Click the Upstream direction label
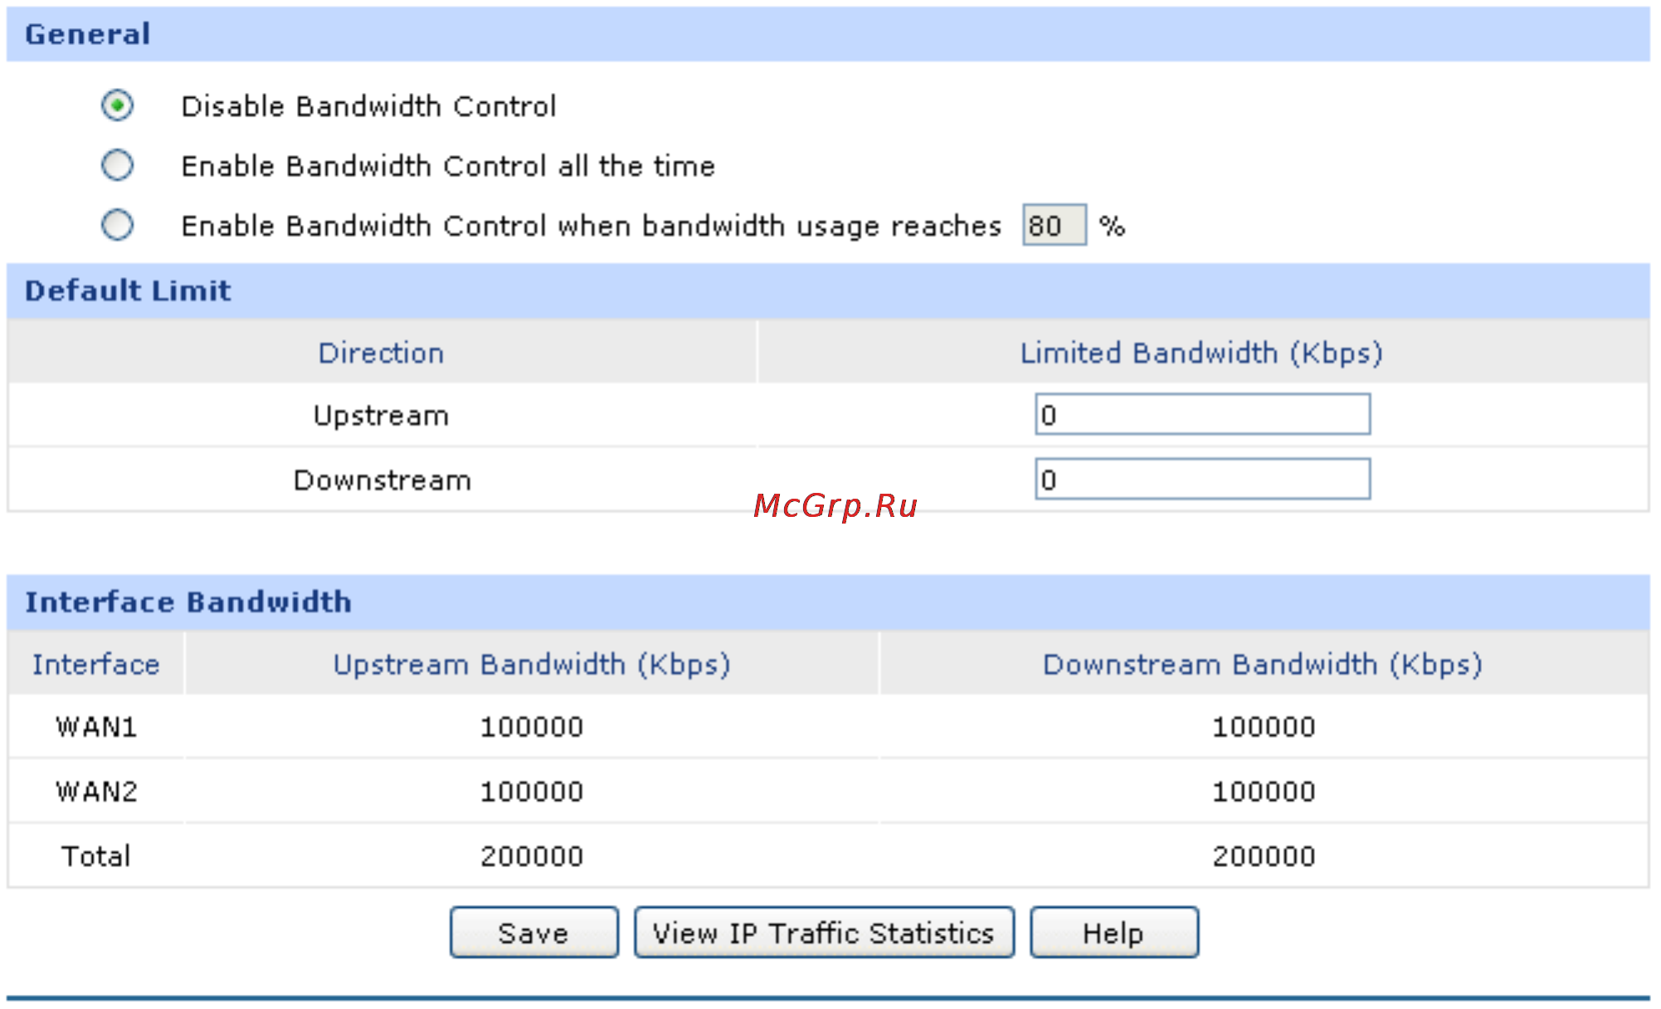The height and width of the screenshot is (1009, 1661). [382, 415]
